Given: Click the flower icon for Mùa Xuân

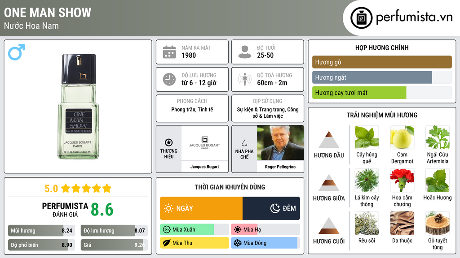Looking at the screenshot, I should (167, 230).
